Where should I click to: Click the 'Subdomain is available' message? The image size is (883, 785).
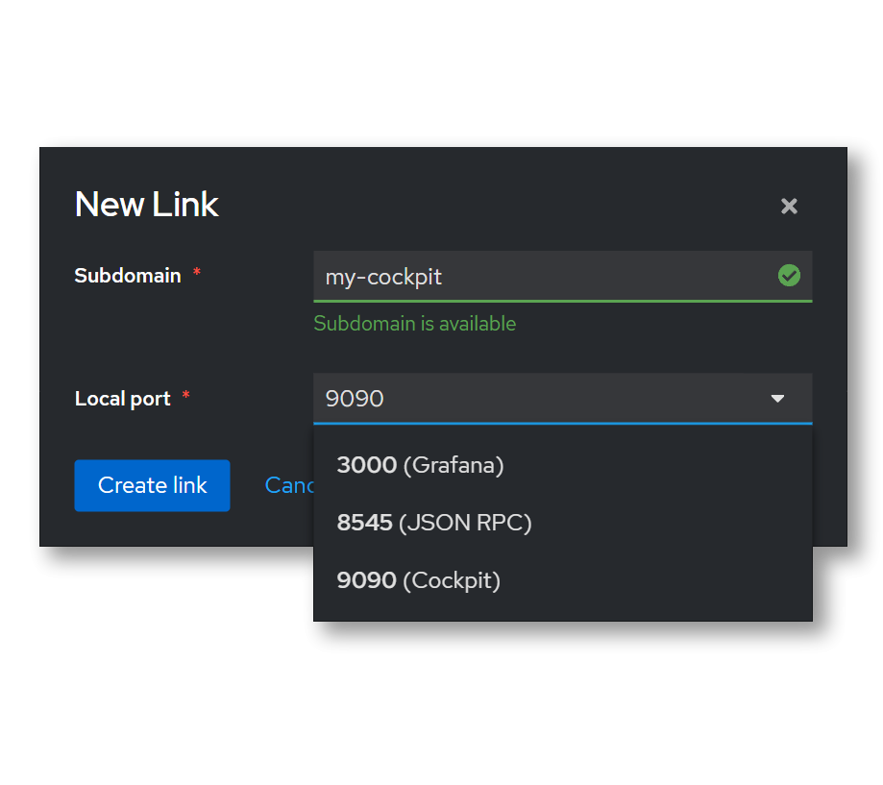415,324
